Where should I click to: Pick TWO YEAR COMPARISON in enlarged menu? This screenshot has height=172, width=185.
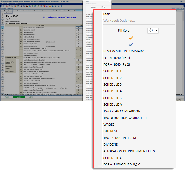122,111
